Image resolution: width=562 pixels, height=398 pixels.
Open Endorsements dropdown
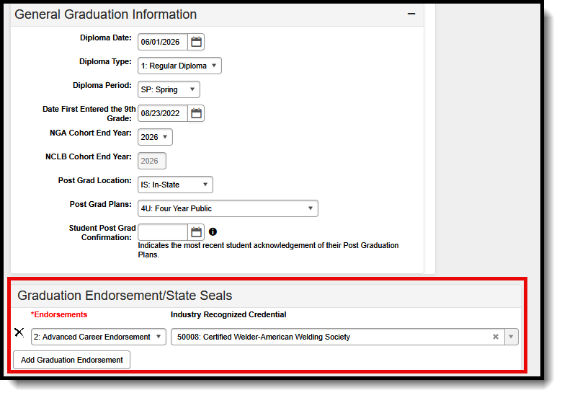(99, 337)
